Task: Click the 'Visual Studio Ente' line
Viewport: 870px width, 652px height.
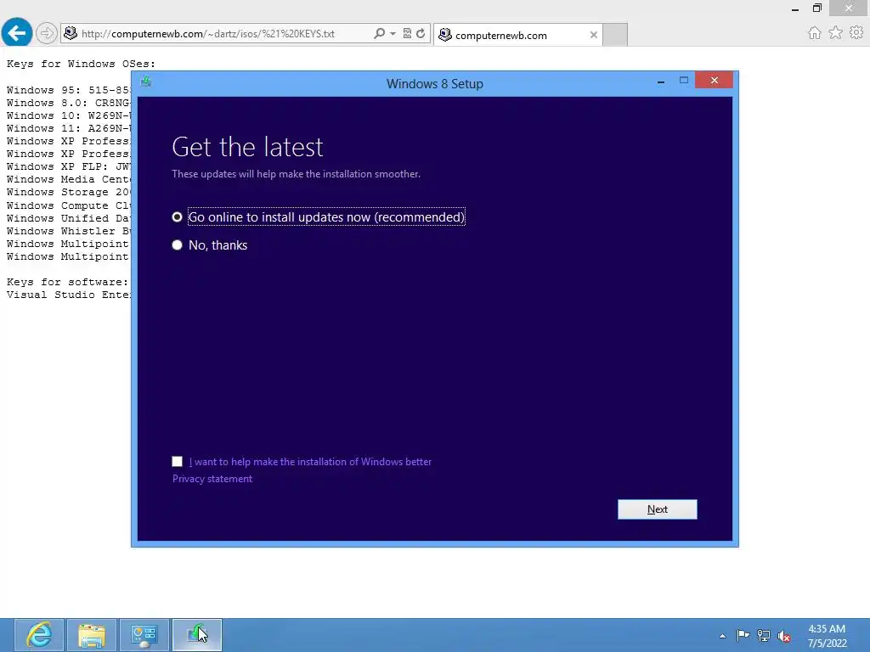Action: point(68,295)
